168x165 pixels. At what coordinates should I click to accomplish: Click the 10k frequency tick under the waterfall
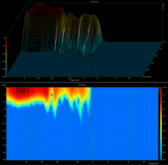tap(129, 78)
